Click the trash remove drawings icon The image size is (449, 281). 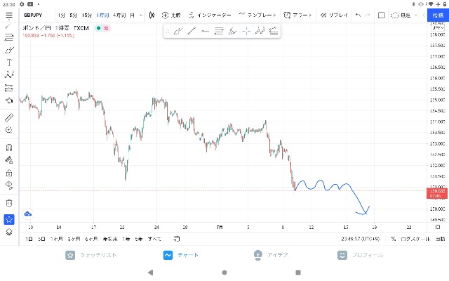(x=9, y=203)
